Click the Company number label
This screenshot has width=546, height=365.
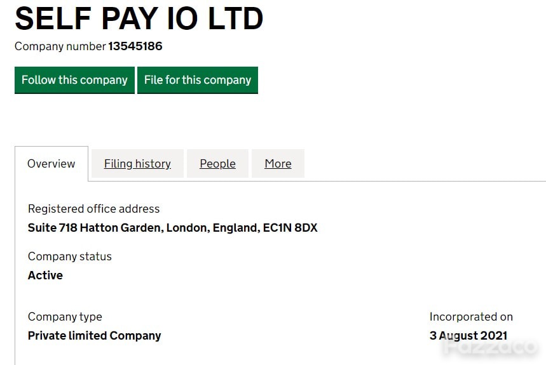point(60,46)
